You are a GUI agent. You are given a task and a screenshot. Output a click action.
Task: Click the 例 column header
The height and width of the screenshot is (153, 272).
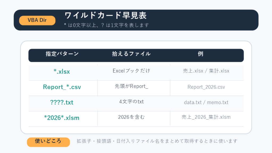point(201,54)
